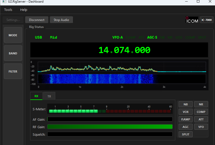The image size is (215, 145).
Task: Close the U2.RigServer window
Action: pos(210,2)
